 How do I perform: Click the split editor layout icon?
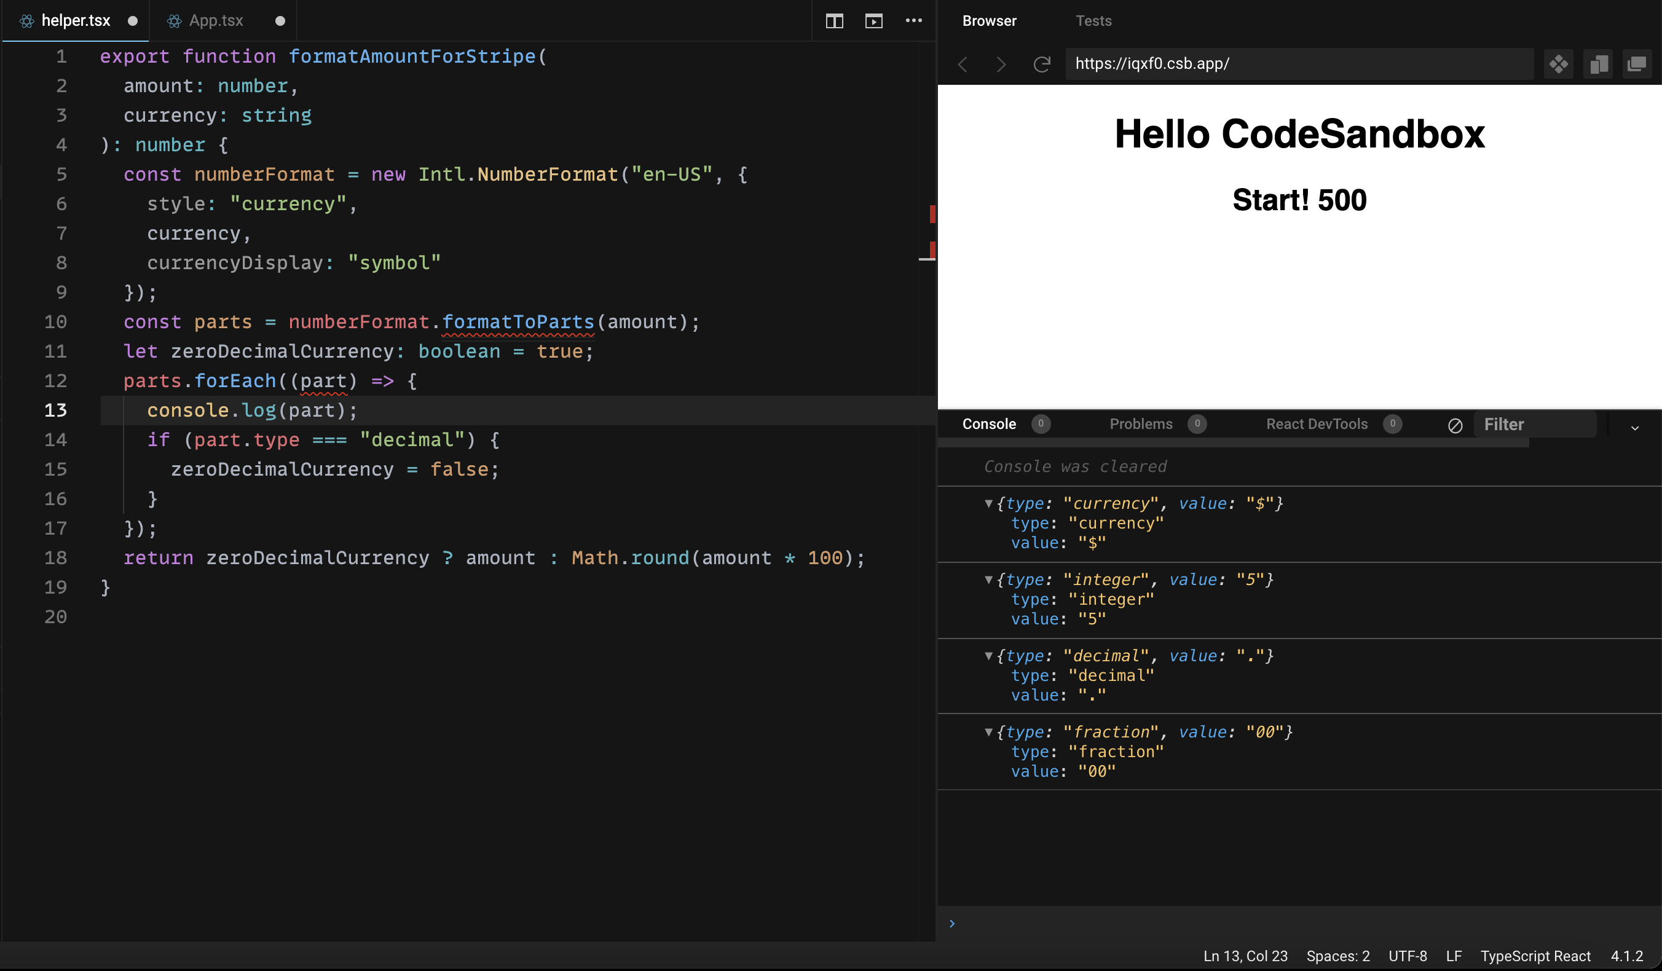click(x=834, y=21)
